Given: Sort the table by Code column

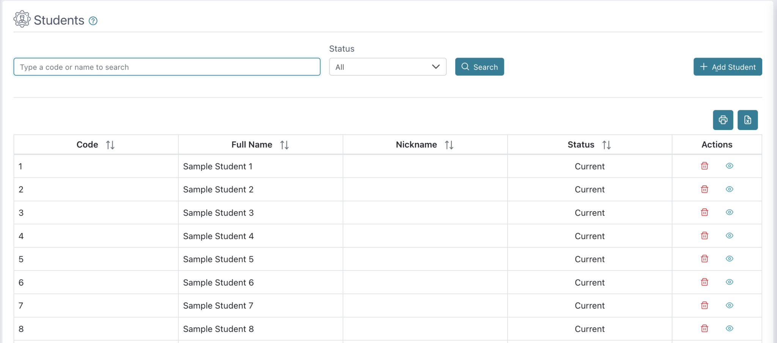Looking at the screenshot, I should point(110,144).
